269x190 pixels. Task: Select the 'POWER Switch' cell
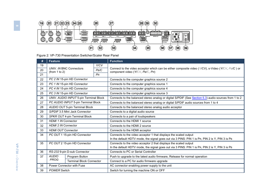77,171
